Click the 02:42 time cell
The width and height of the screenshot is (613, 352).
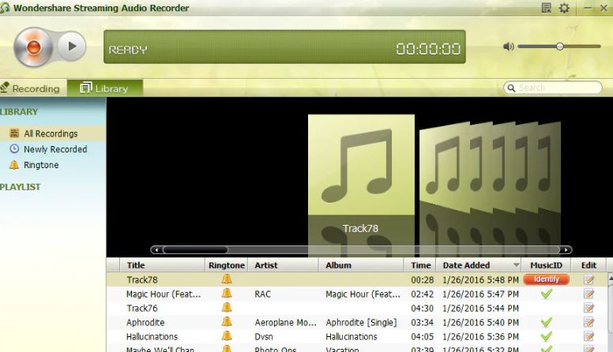[x=422, y=294]
